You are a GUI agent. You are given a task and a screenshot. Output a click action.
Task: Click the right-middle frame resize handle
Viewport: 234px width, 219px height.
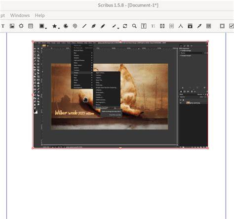pos(208,95)
